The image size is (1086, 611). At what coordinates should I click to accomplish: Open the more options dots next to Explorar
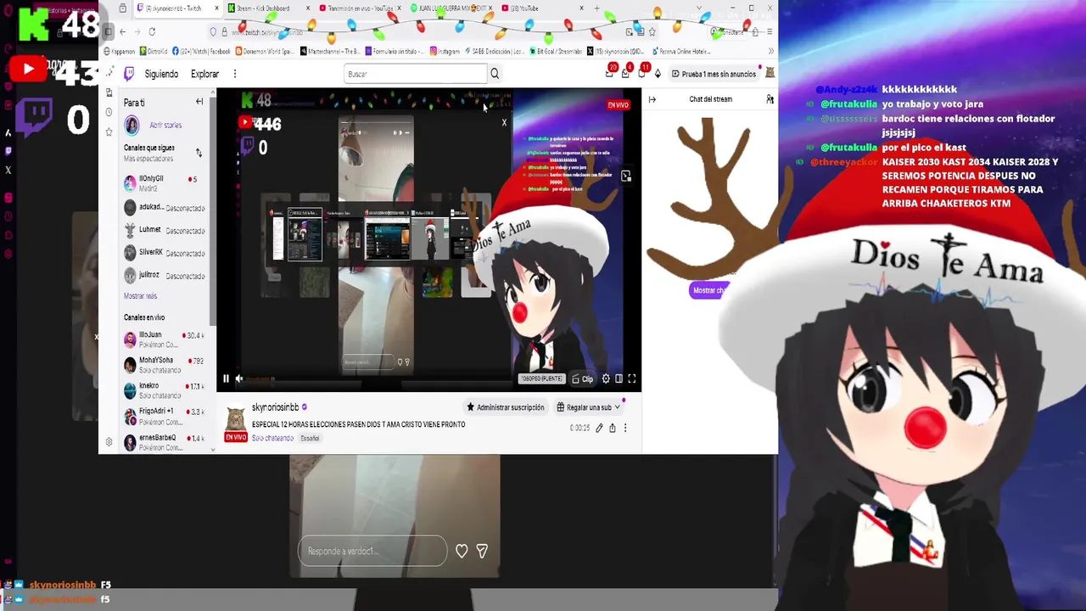[x=235, y=74]
